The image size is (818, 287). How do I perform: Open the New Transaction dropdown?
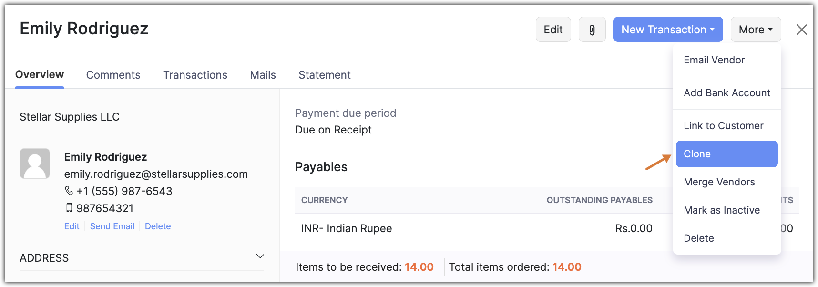click(668, 30)
